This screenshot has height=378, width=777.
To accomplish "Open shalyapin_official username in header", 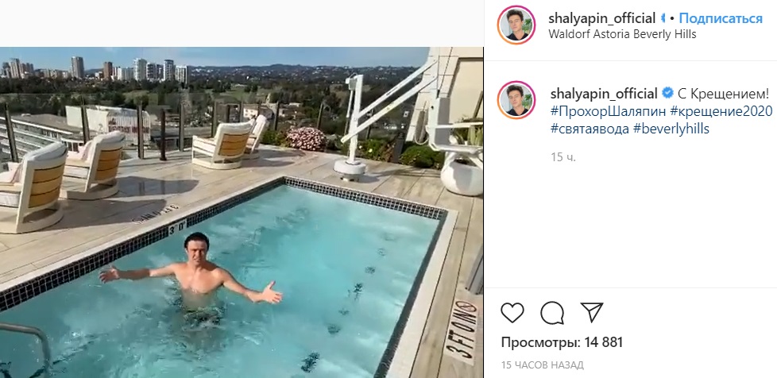I will pyautogui.click(x=602, y=19).
